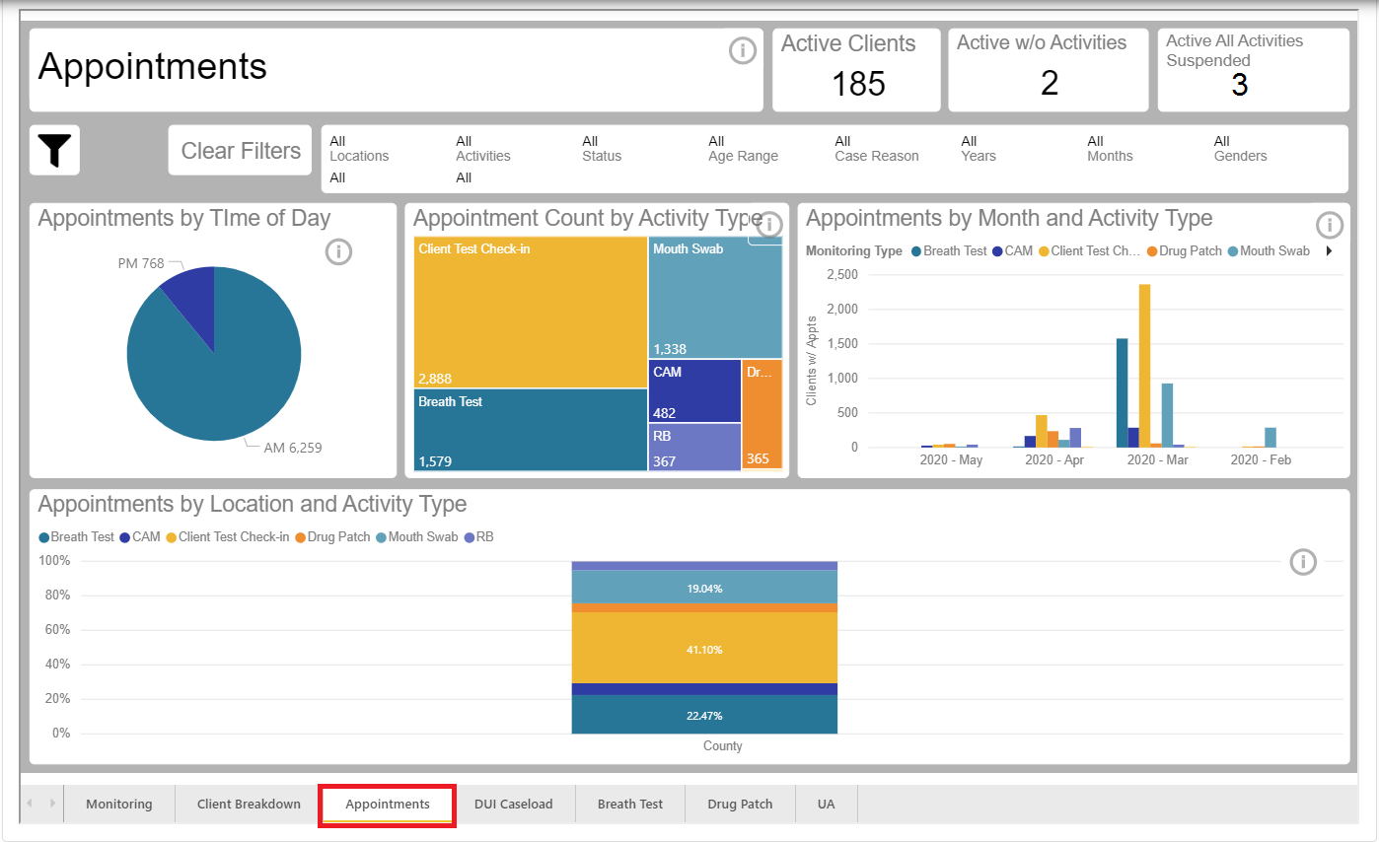Open info icon beside Appointments title
The image size is (1379, 842).
click(742, 50)
